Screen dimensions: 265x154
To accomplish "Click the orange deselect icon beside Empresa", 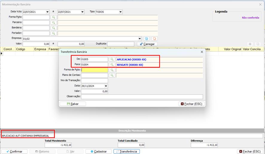I will point(154,39).
